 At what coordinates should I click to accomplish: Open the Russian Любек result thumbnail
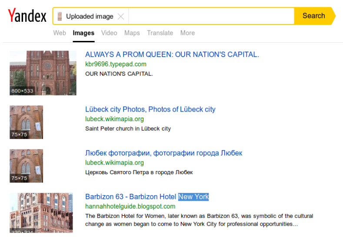click(x=27, y=166)
